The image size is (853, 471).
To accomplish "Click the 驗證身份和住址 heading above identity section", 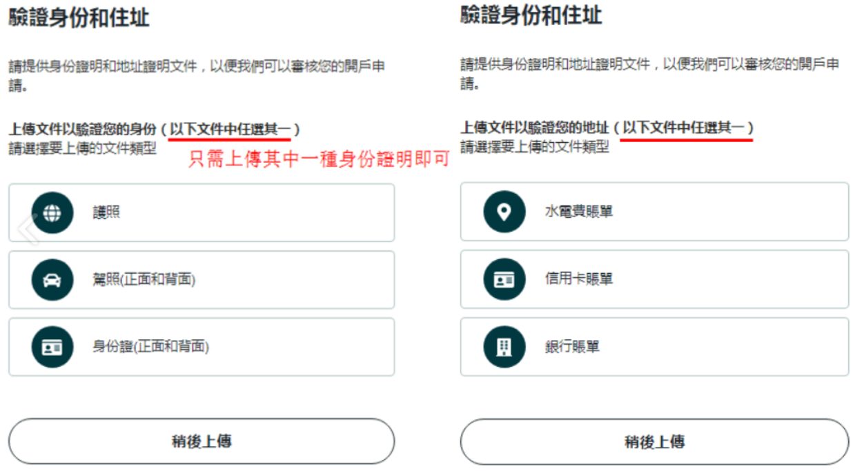I will pyautogui.click(x=79, y=17).
